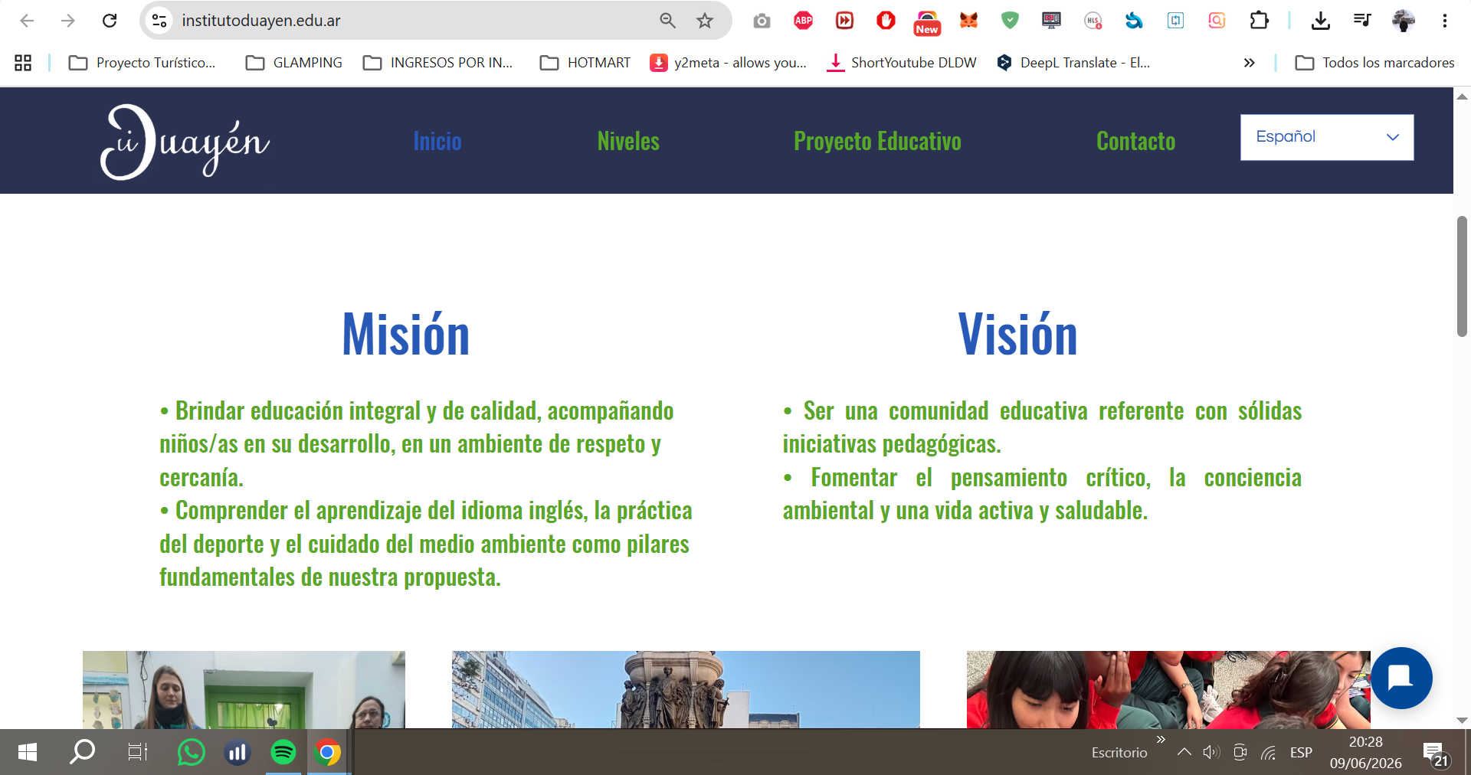
Task: Open Windows taskbar search
Action: tap(82, 752)
